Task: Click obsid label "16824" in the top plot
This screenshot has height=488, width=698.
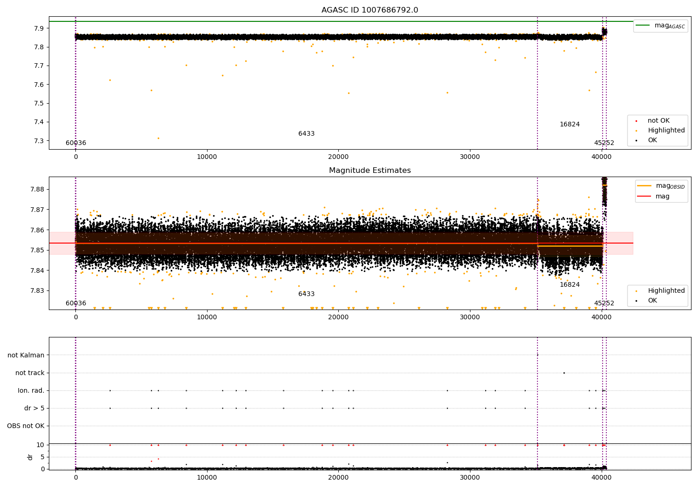Action: coord(570,125)
